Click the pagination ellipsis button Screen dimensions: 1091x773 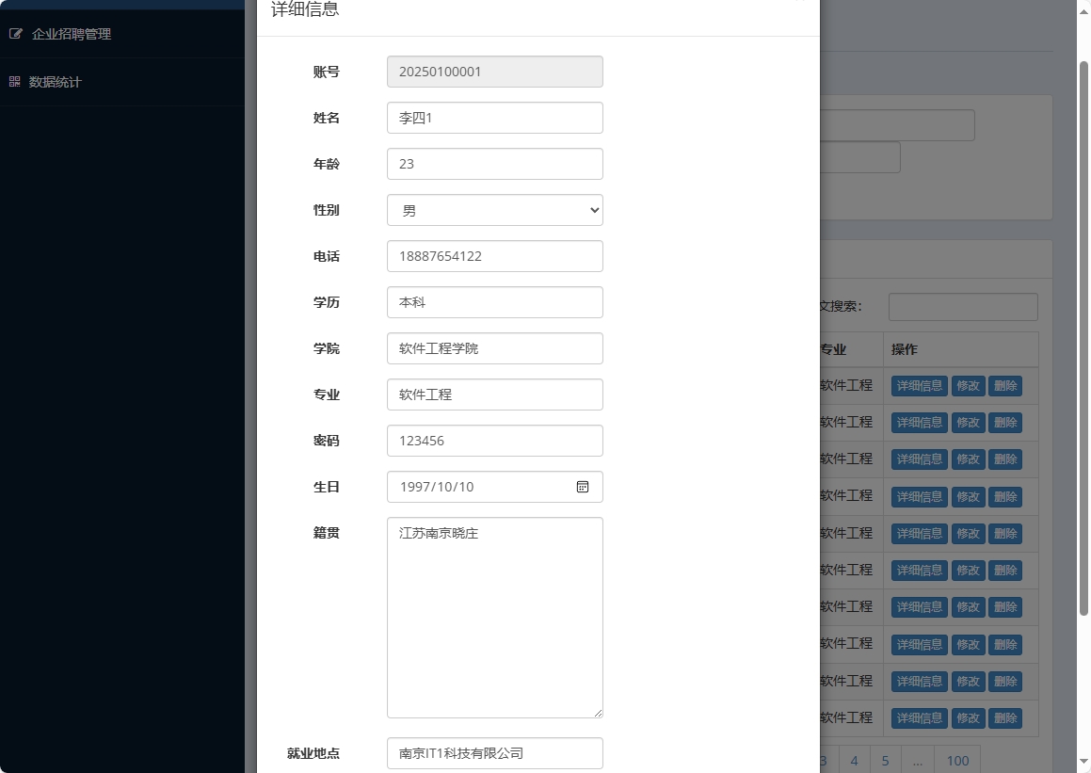coord(917,760)
